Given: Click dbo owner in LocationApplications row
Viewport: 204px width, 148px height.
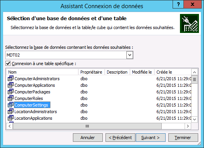Looking at the screenshot, I should pyautogui.click(x=84, y=118).
